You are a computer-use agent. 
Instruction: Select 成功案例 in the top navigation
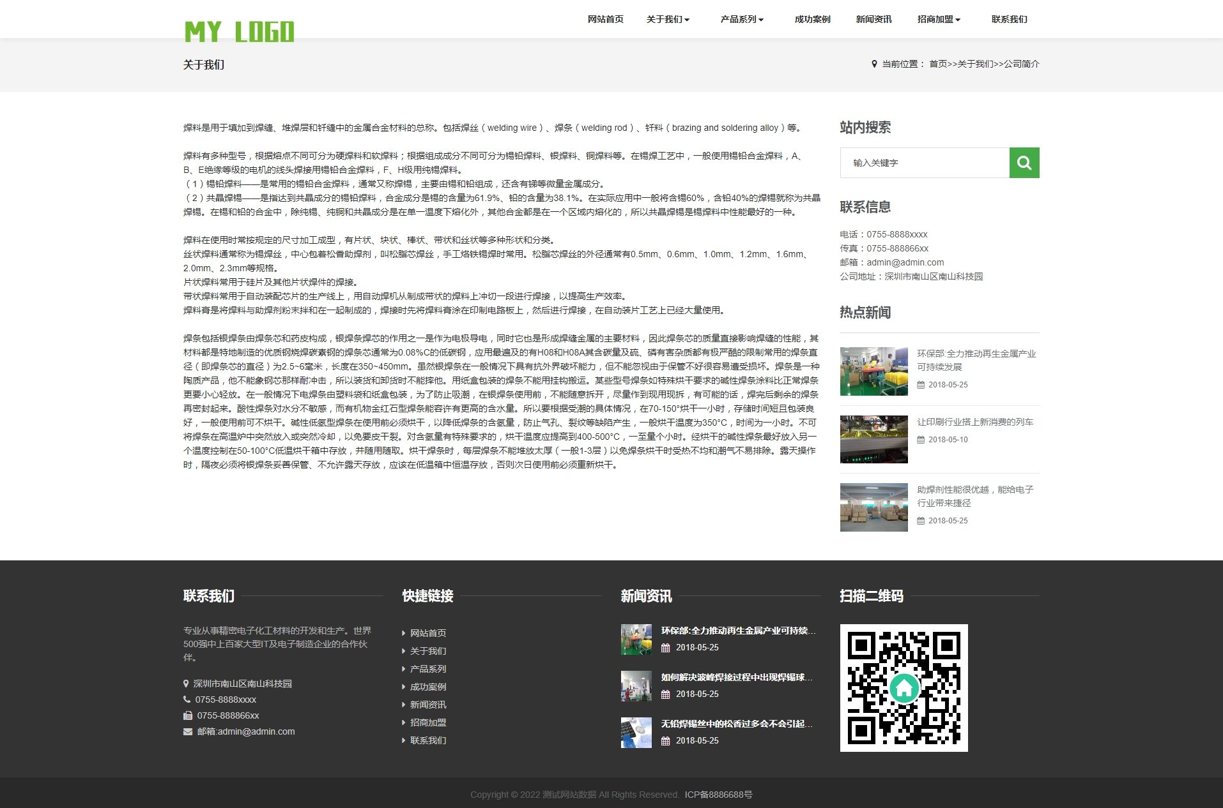tap(812, 19)
